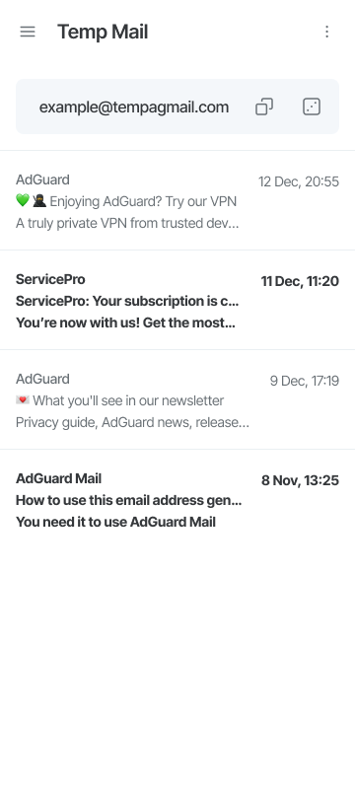Open How to use this email address message
The image size is (355, 789).
point(177,500)
